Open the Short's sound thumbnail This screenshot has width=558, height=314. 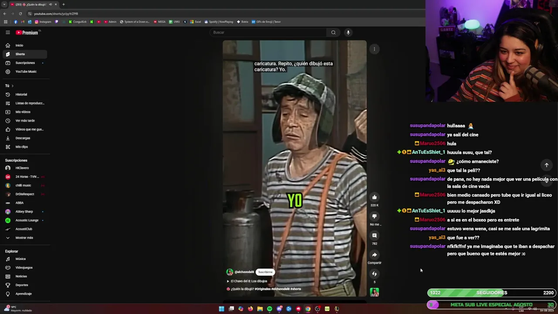tap(374, 292)
